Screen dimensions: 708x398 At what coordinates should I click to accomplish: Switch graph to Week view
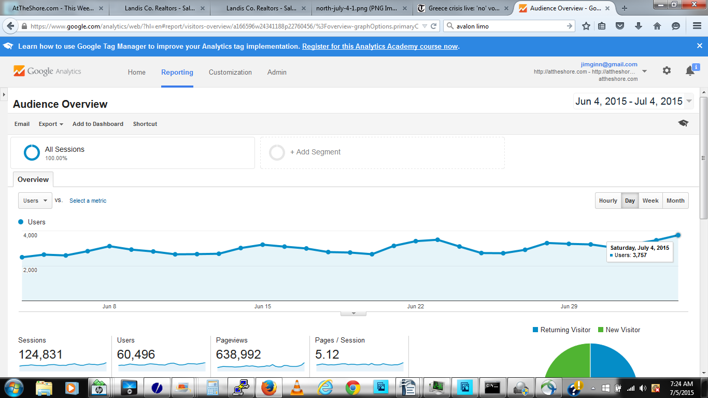coord(650,201)
